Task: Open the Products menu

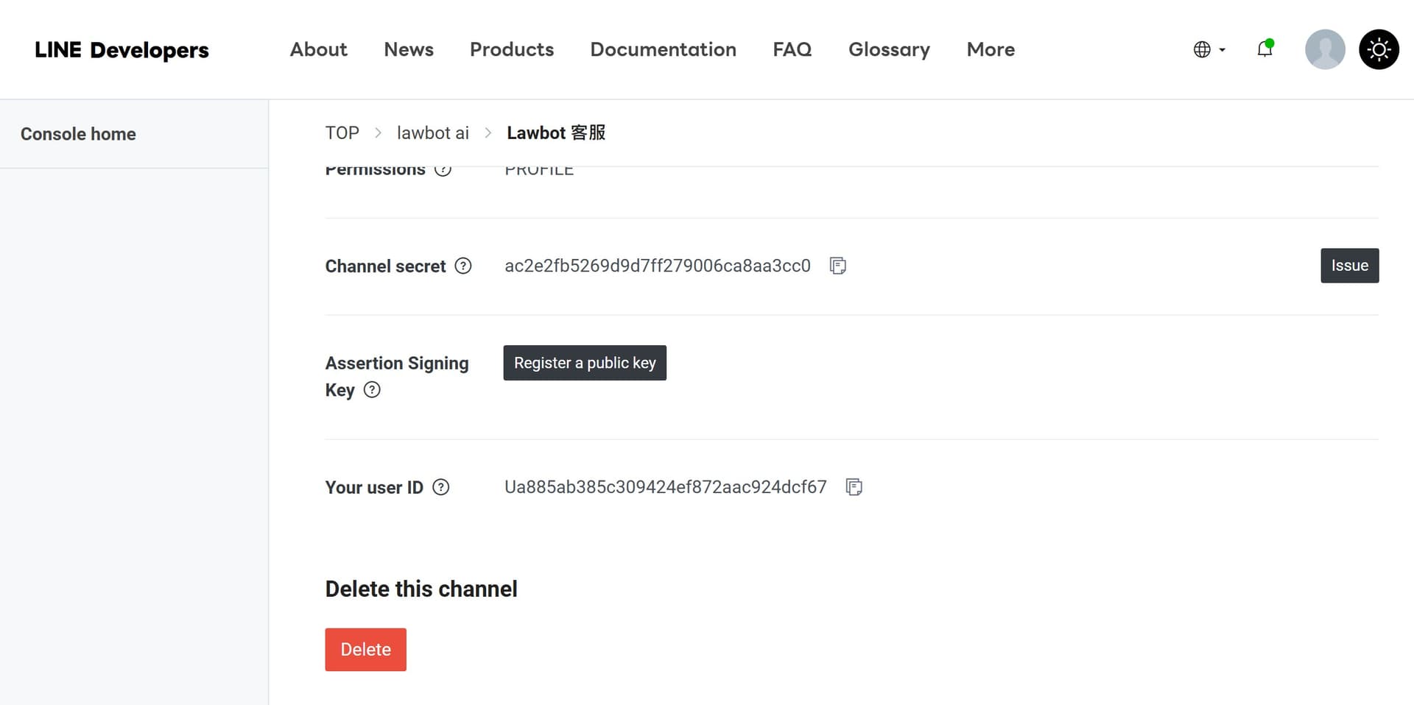Action: coord(512,49)
